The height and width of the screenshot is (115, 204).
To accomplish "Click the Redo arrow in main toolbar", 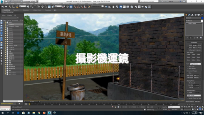I will coord(6,7).
